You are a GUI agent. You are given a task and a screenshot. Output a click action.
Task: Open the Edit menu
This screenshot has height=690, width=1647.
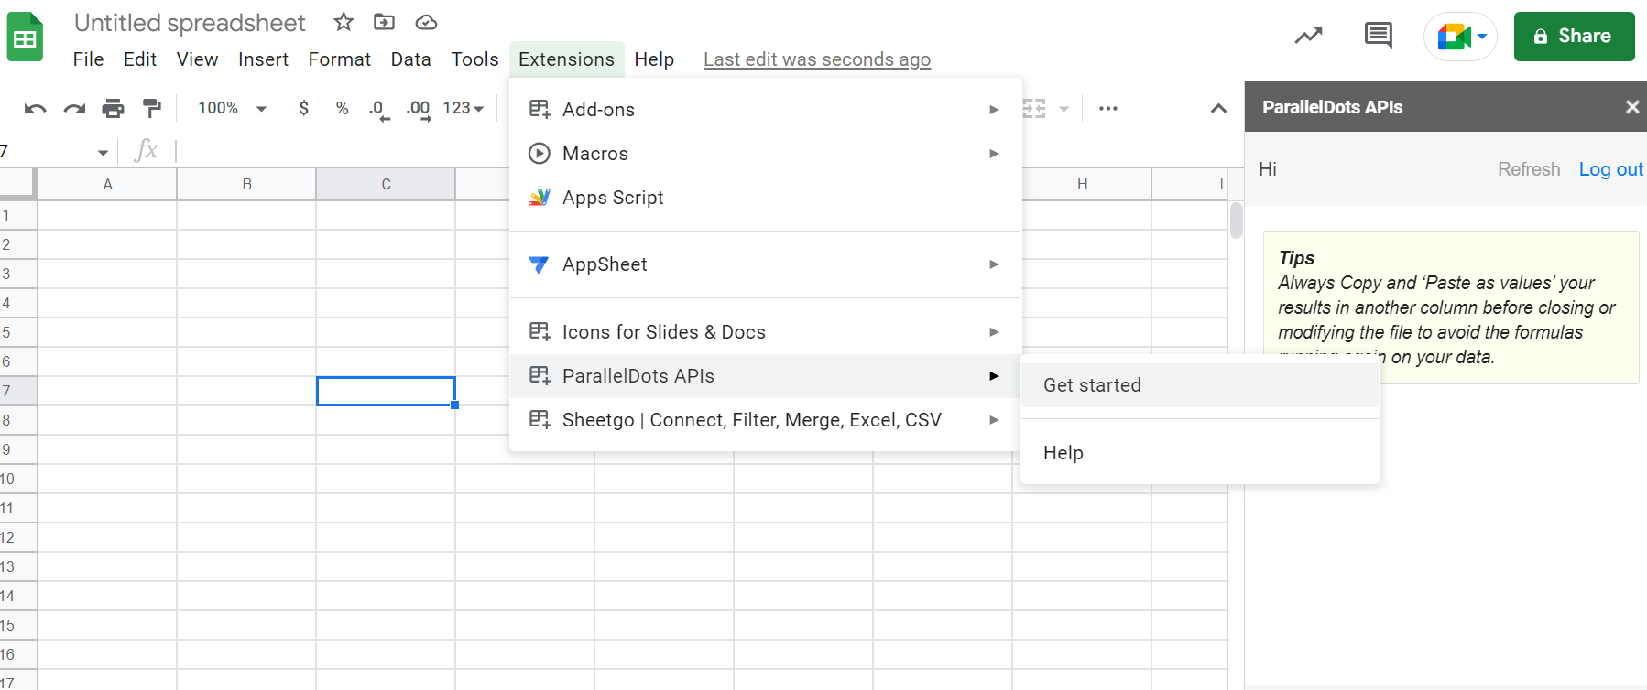[x=140, y=59]
